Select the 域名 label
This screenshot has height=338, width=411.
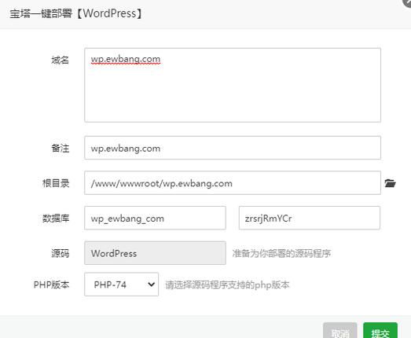(60, 60)
